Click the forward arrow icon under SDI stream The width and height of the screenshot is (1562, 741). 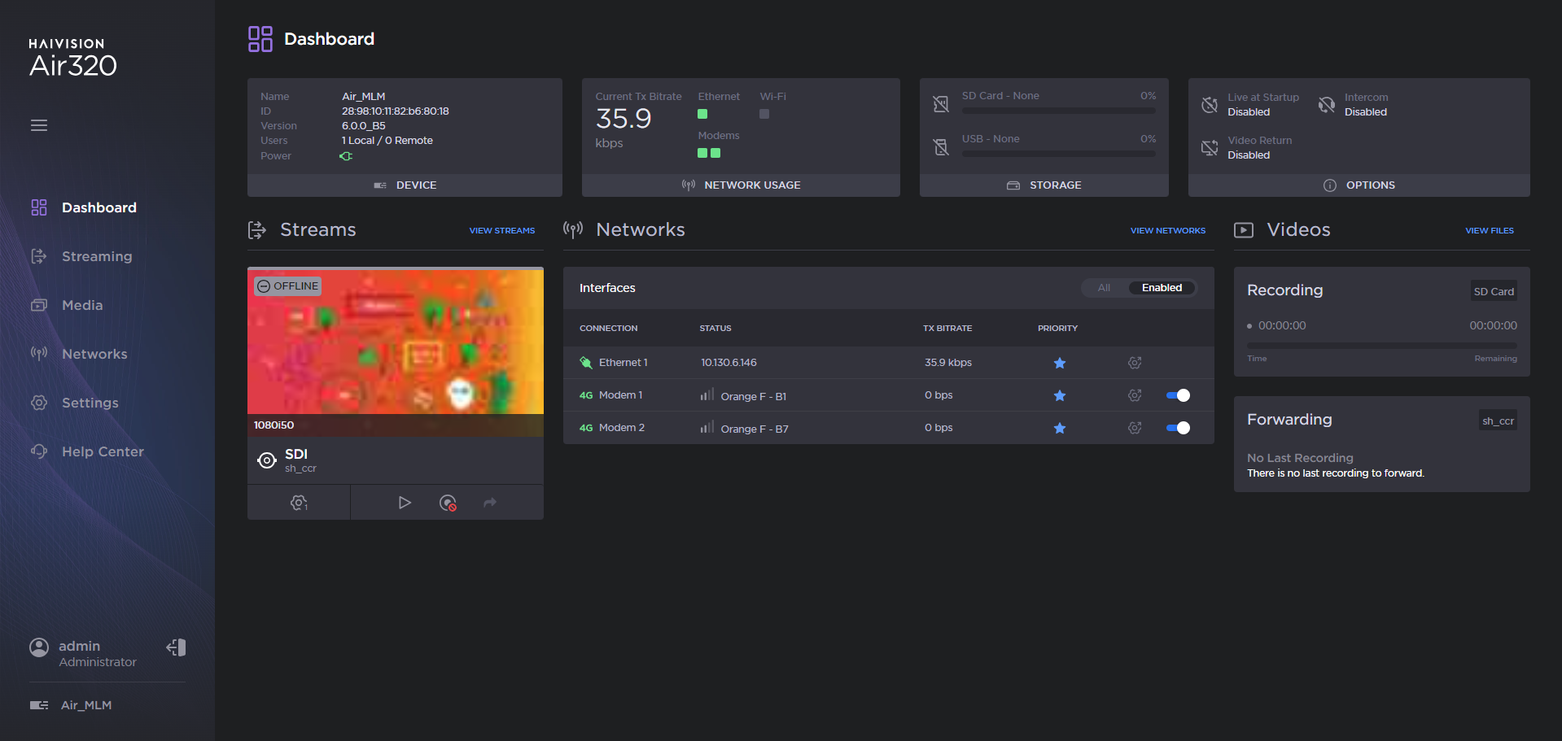(x=490, y=503)
